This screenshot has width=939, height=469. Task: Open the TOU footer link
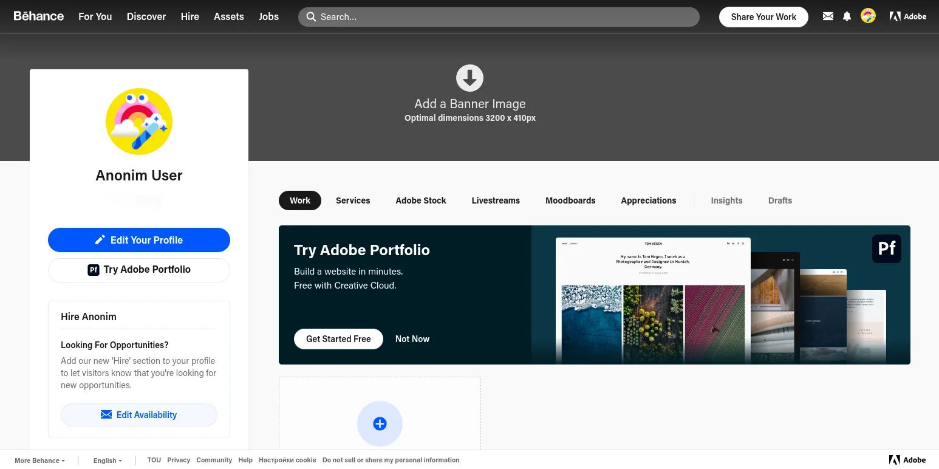154,460
